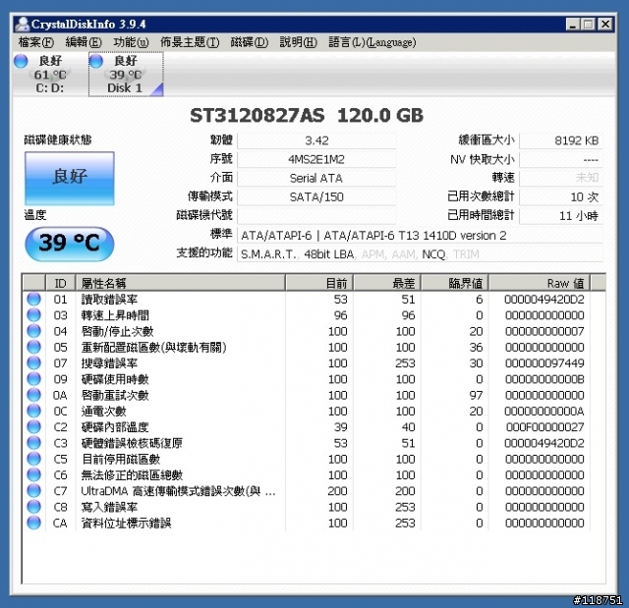Select the Disk 1 tab at 39 °C
This screenshot has height=608, width=629.
(x=126, y=75)
